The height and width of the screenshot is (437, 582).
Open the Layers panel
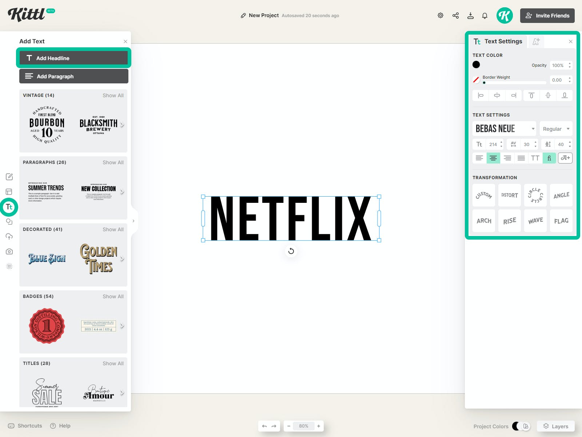click(x=556, y=426)
